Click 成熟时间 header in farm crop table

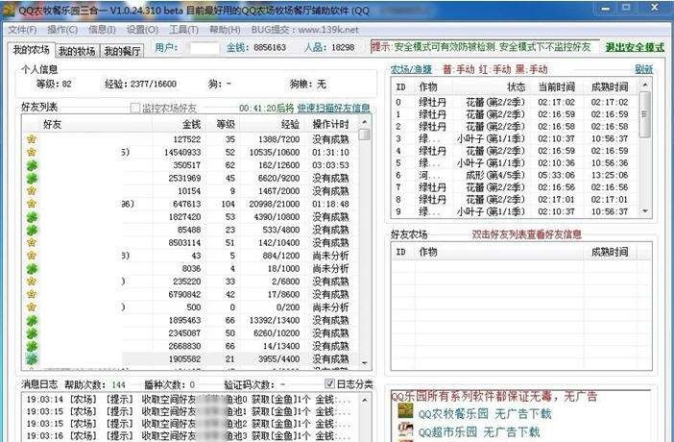[609, 86]
